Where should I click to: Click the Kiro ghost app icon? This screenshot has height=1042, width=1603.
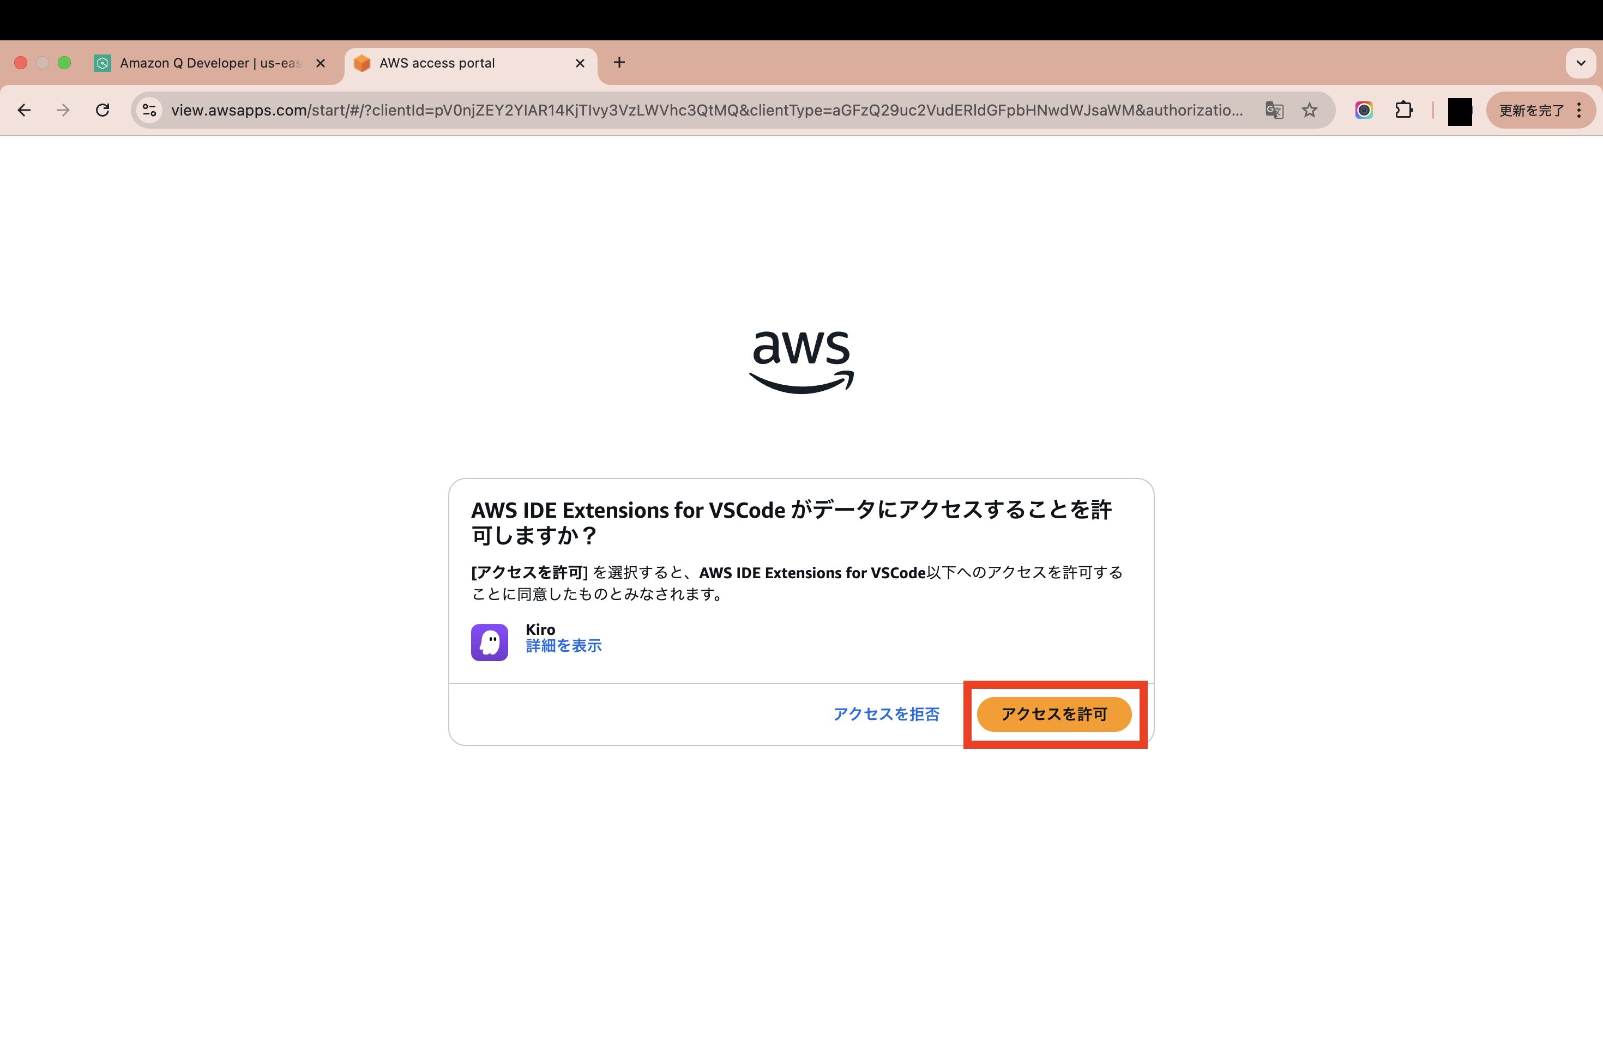click(x=490, y=642)
